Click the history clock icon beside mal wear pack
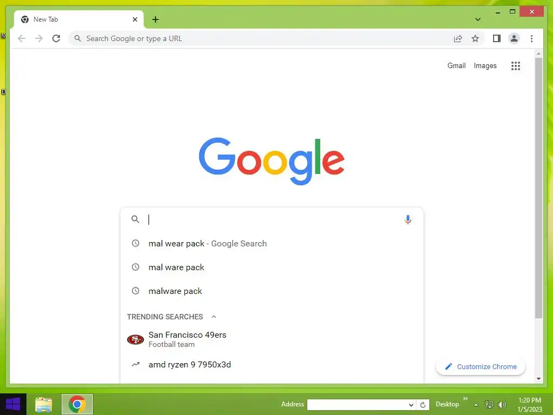553x415 pixels. (136, 243)
